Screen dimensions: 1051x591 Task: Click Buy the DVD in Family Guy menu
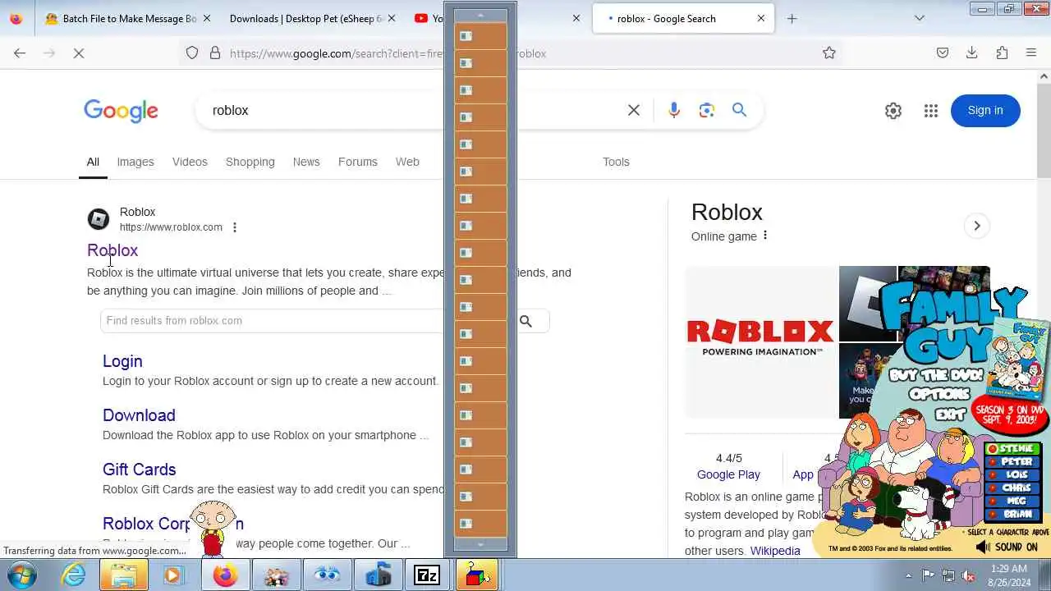click(x=935, y=376)
